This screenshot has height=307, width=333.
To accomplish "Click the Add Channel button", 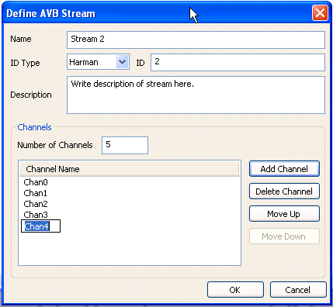I will point(284,169).
